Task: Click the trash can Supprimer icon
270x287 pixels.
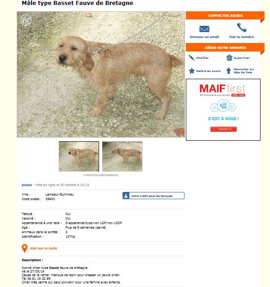Action: [x=229, y=57]
